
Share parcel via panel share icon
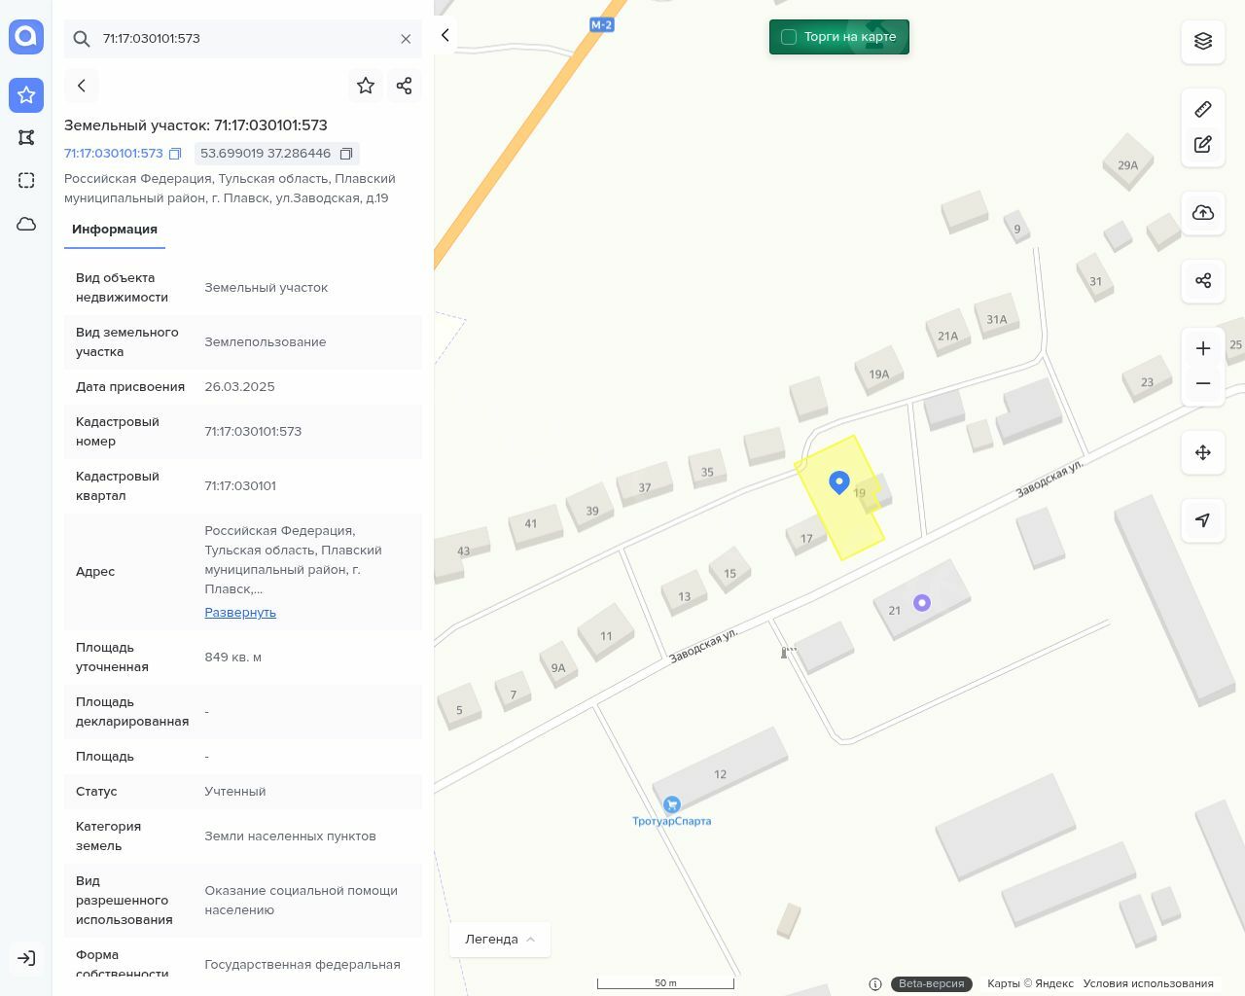coord(405,86)
